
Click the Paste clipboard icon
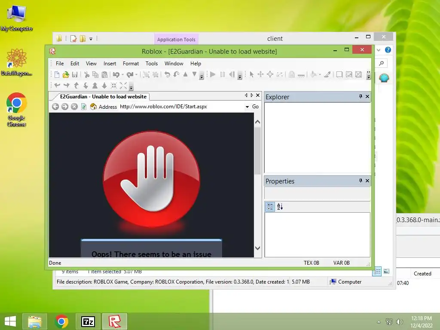pyautogui.click(x=104, y=75)
